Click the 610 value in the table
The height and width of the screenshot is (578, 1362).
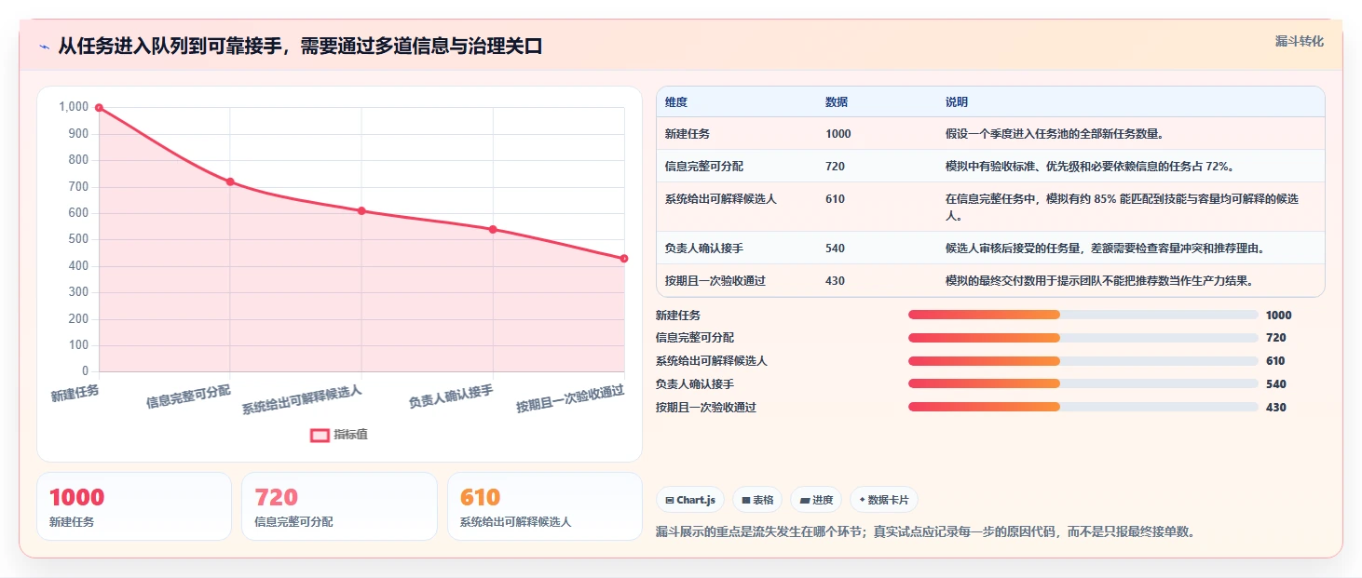coord(835,198)
